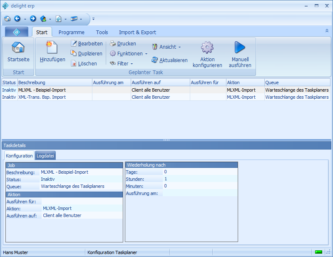This screenshot has height=257, width=333.
Task: Collapse the ribbon with the chevron
Action: pyautogui.click(x=326, y=31)
